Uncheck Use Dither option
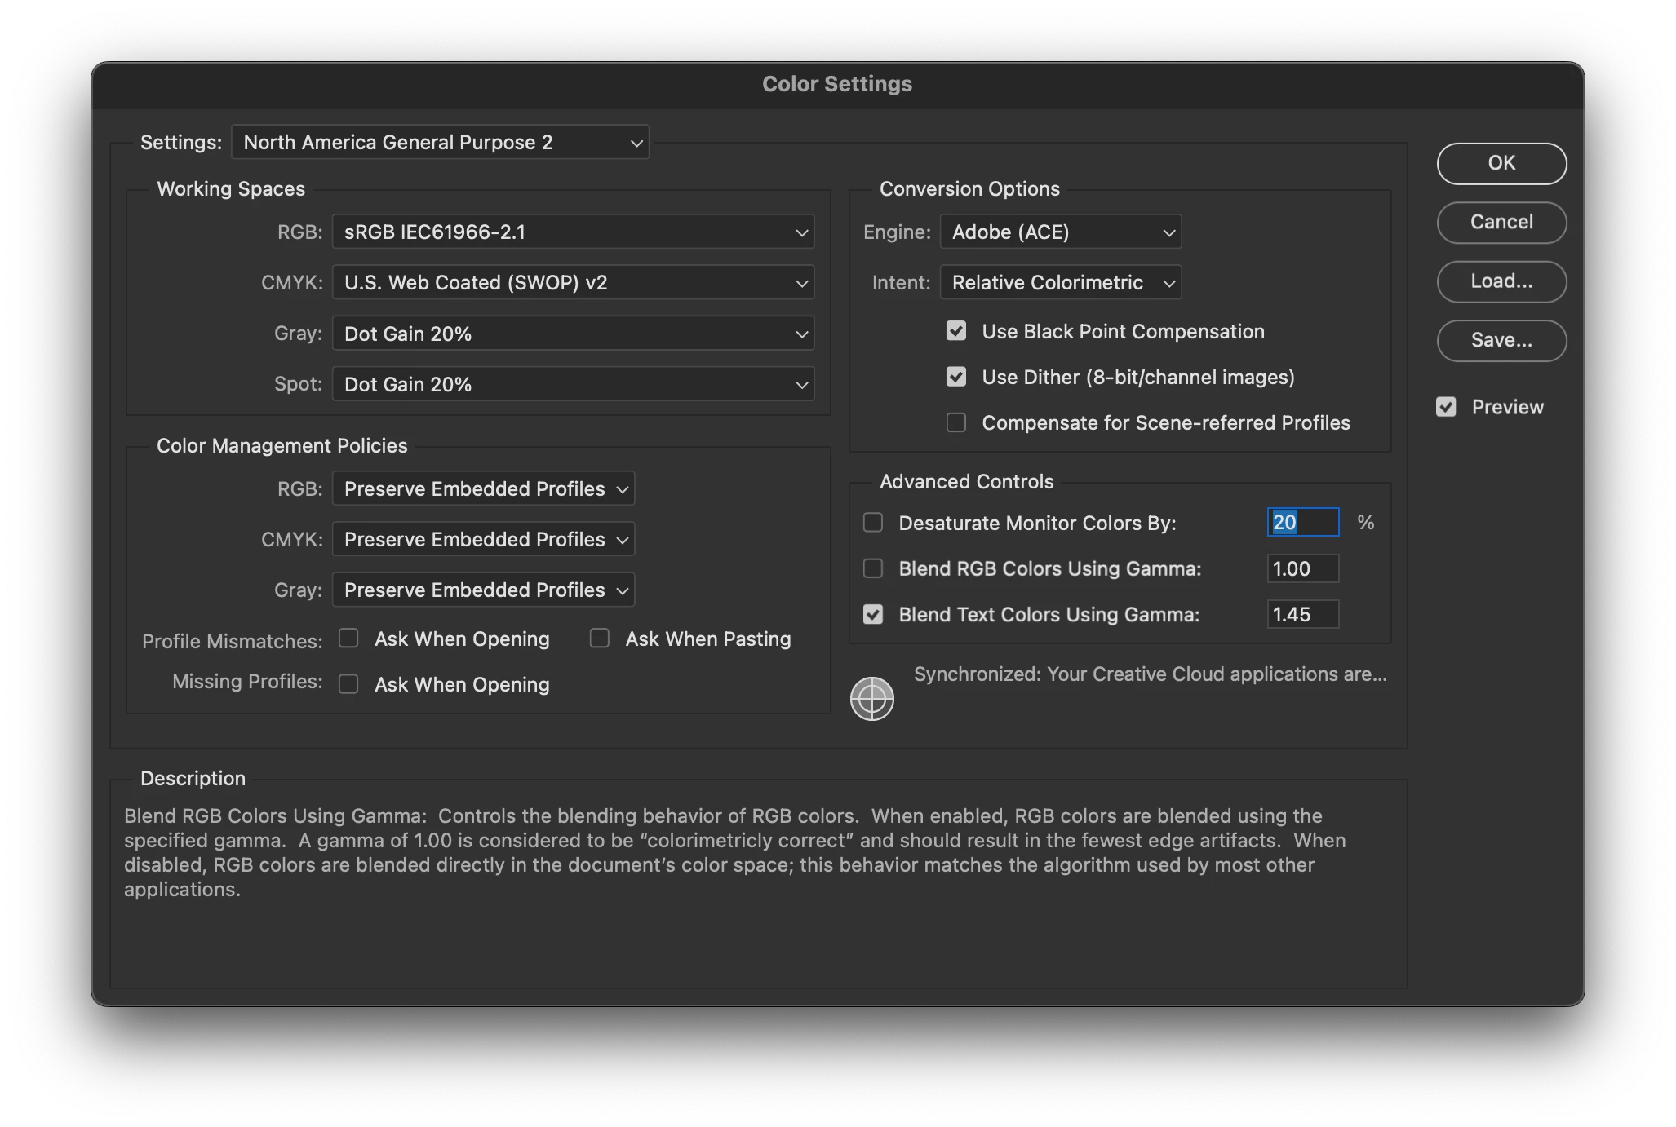 tap(955, 377)
